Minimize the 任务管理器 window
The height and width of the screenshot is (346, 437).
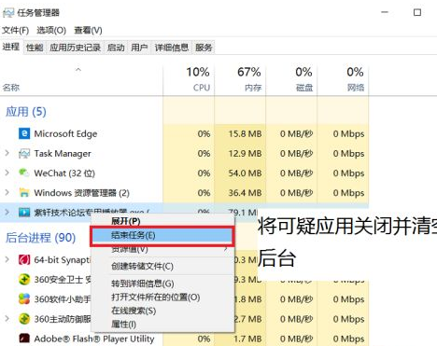coord(385,12)
